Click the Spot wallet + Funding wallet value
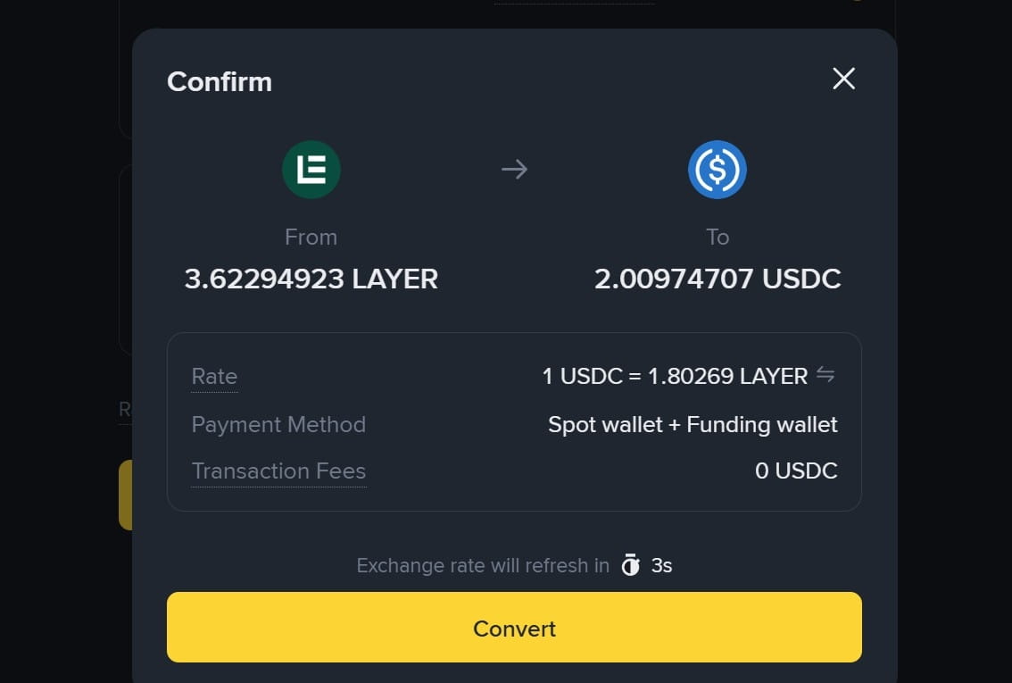1012x683 pixels. click(693, 425)
